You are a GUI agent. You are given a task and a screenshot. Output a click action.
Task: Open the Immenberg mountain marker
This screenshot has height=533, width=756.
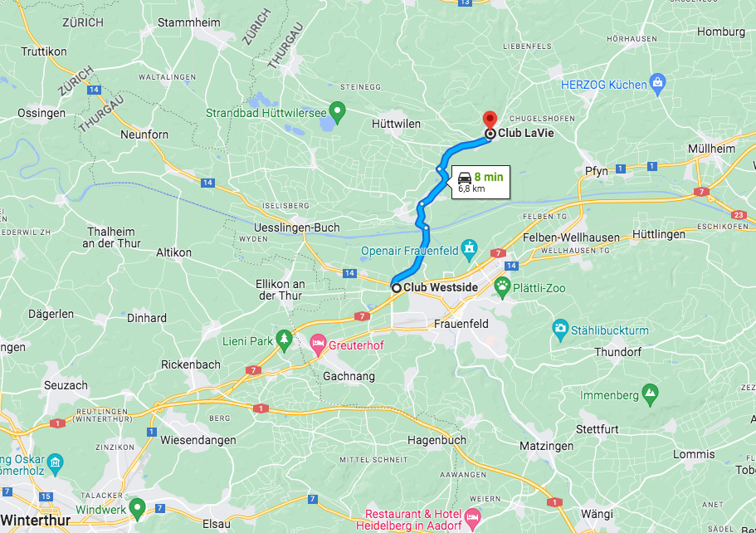tap(650, 395)
